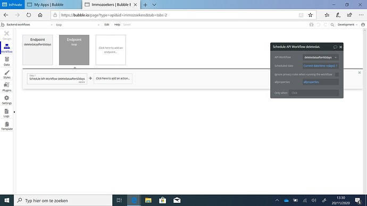Open the Design tab in sidebar
Viewport: 367px width, 206px height.
click(x=7, y=35)
